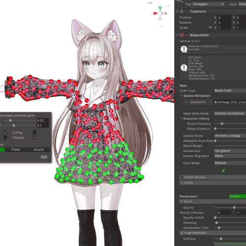Adjust the Stabilization Time slider
246x246 pixels.
[230, 228]
